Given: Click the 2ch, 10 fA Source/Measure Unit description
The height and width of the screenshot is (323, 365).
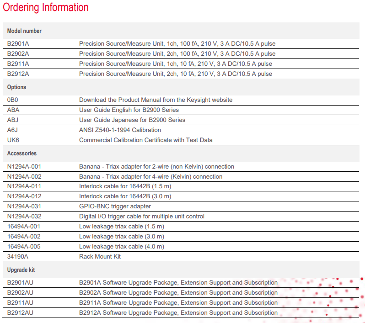Looking at the screenshot, I should pos(176,74).
